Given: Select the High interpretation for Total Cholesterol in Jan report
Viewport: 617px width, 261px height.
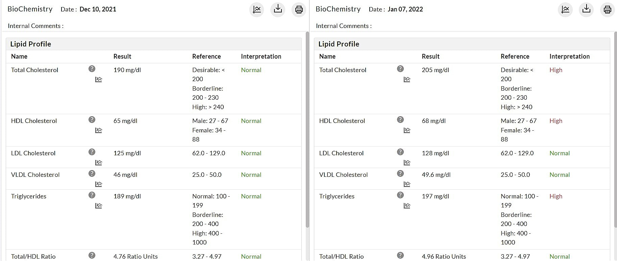Looking at the screenshot, I should point(556,70).
